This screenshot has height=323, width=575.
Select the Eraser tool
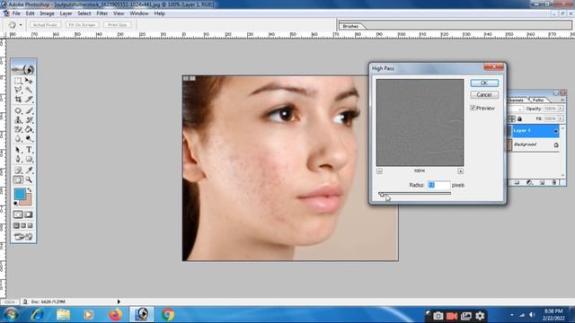pyautogui.click(x=18, y=129)
